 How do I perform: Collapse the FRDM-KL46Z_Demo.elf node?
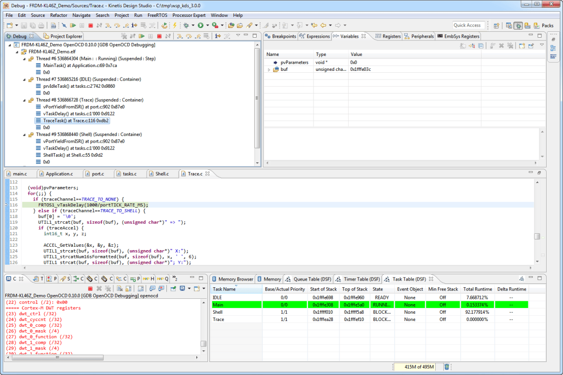17,52
